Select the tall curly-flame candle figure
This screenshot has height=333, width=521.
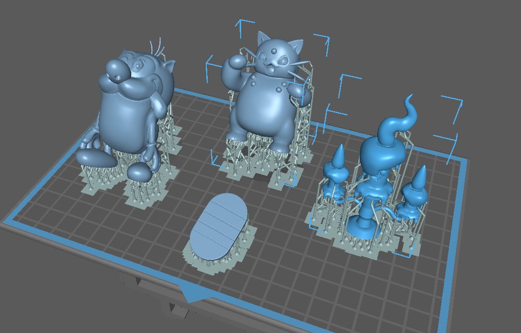click(382, 166)
